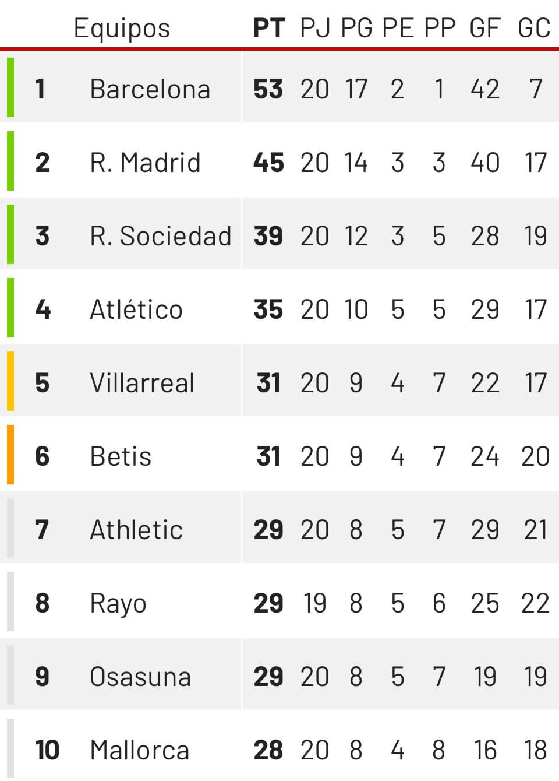
Task: Click Barcelona's 53 points value
Action: (268, 89)
